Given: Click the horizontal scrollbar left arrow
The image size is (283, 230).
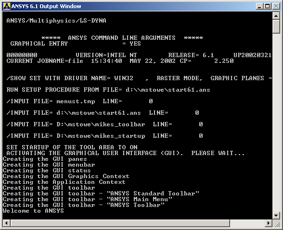Looking at the screenshot, I should click(7, 223).
